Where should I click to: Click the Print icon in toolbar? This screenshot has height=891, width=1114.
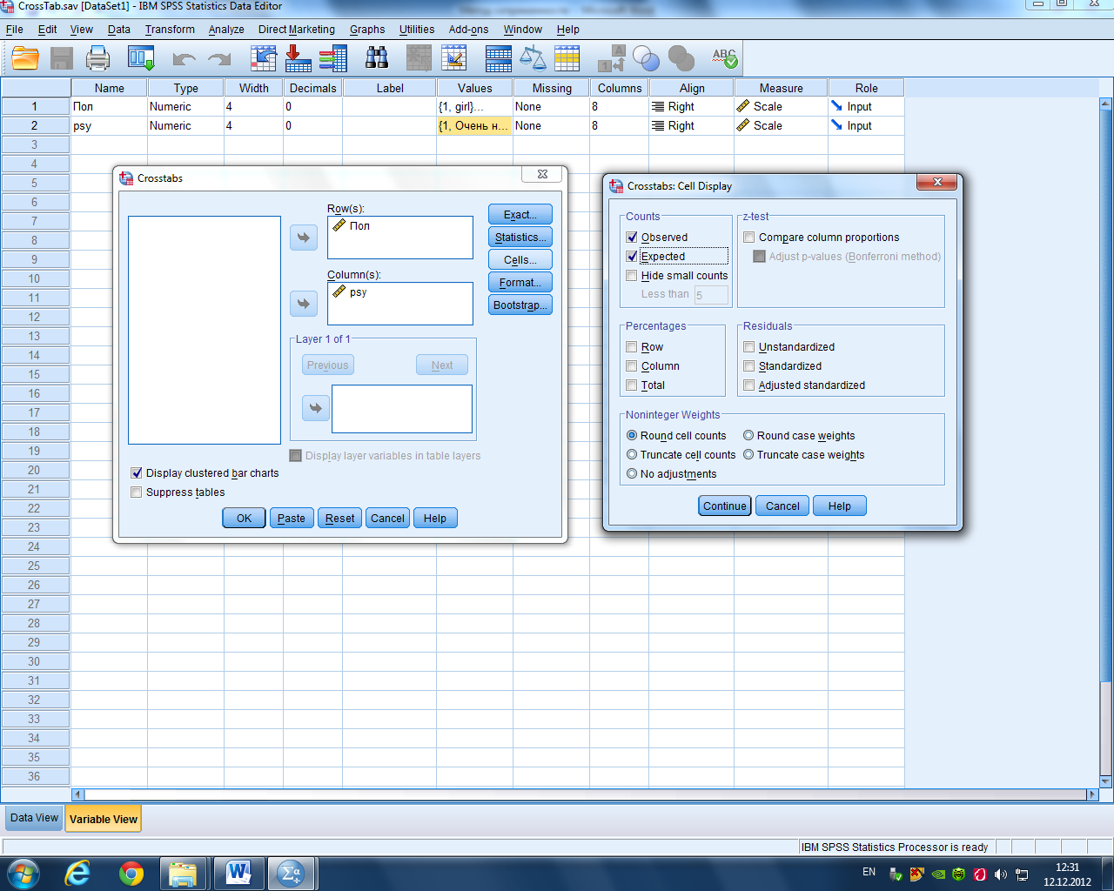pos(97,59)
